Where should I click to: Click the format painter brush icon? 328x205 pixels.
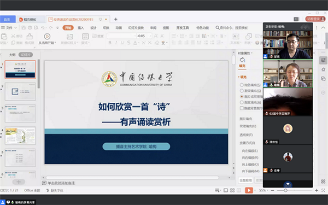click(30, 37)
